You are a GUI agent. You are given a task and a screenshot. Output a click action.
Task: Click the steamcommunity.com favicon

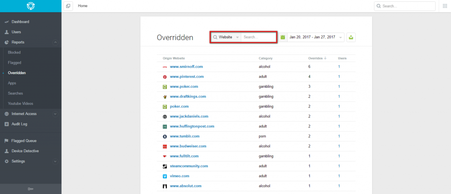pos(165,166)
